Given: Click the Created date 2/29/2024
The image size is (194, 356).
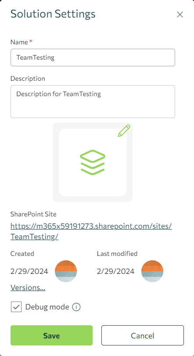Looking at the screenshot, I should coord(29,271).
